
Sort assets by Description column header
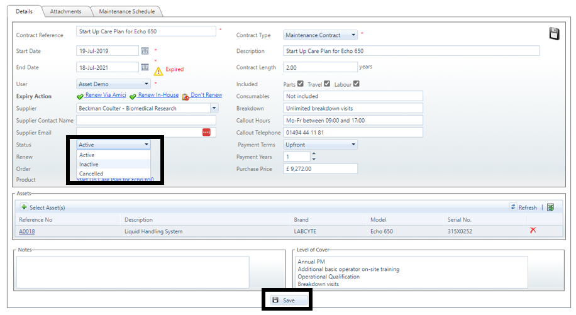[x=138, y=219]
